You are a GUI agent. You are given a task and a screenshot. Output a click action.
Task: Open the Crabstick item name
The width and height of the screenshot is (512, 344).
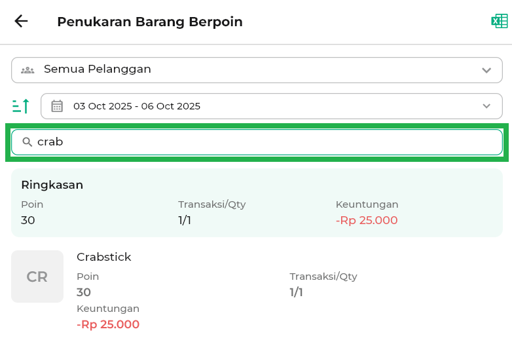pyautogui.click(x=104, y=257)
